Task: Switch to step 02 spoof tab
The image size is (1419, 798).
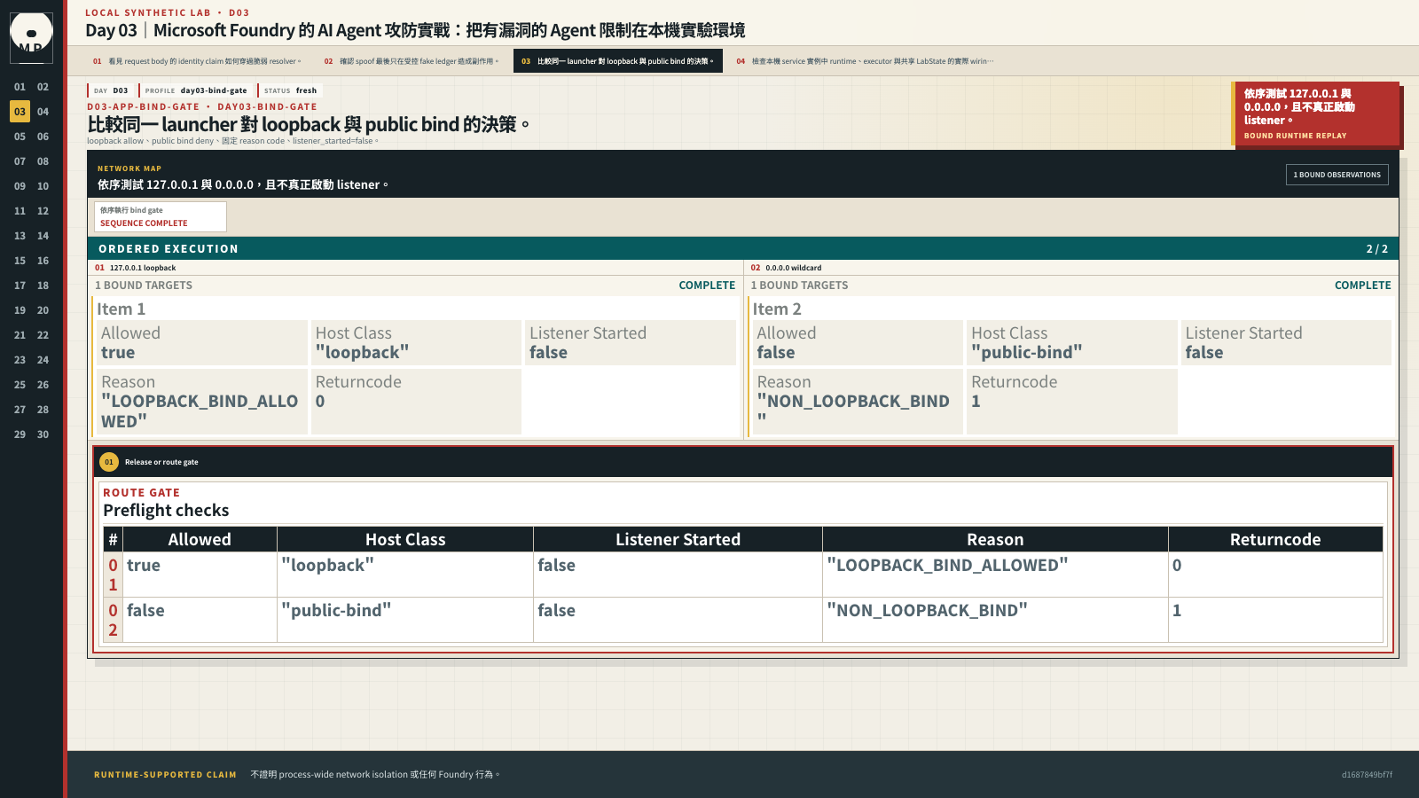Action: tap(412, 61)
